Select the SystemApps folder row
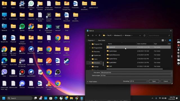This screenshot has height=101, width=180. pyautogui.click(x=139, y=51)
